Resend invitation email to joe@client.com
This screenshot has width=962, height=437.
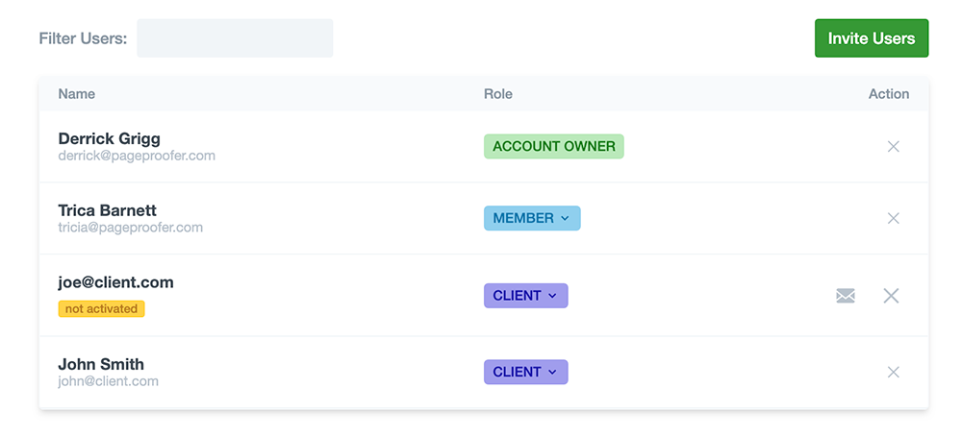(846, 296)
